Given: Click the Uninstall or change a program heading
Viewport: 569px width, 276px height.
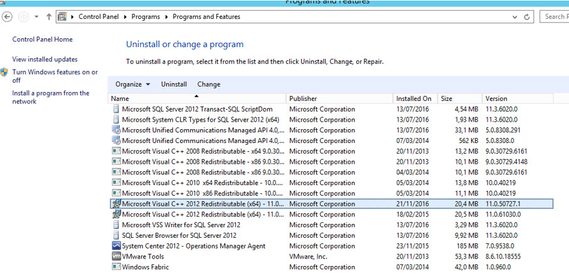Looking at the screenshot, I should 184,45.
